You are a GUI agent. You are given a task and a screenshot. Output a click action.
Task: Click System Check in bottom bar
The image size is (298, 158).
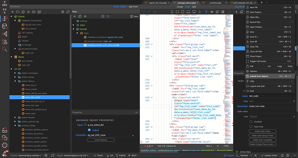[269, 155]
